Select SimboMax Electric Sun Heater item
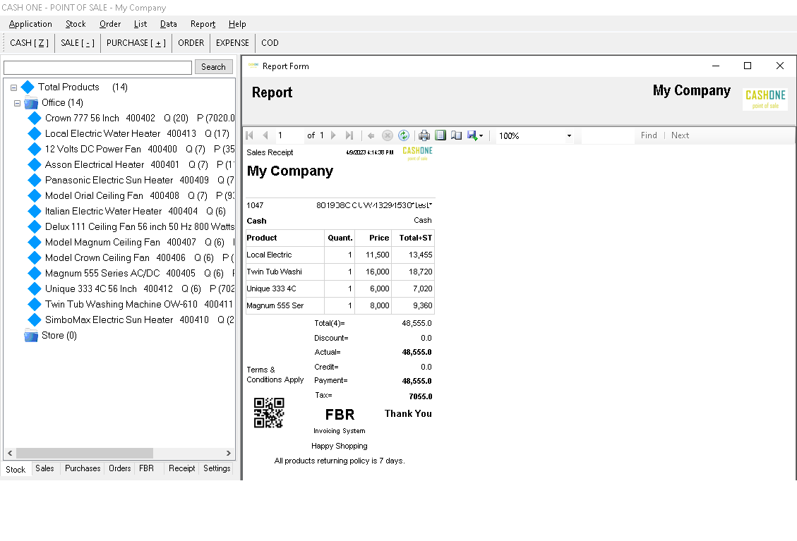 (140, 320)
